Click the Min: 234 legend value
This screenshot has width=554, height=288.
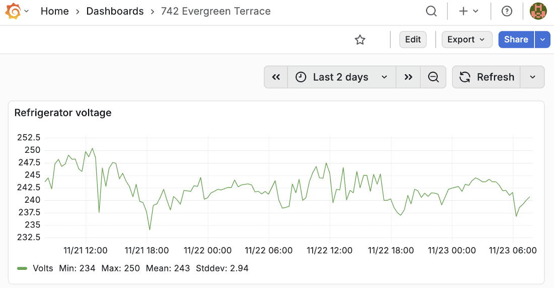[77, 268]
